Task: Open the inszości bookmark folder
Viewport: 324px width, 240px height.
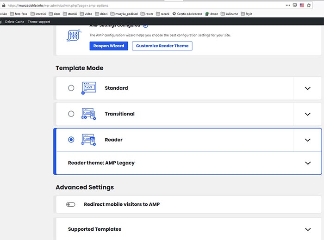Action: tap(38, 14)
